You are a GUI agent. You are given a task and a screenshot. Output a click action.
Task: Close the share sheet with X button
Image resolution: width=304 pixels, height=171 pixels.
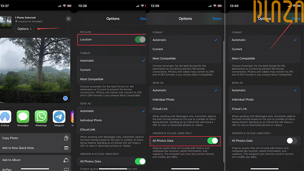[x=68, y=19]
